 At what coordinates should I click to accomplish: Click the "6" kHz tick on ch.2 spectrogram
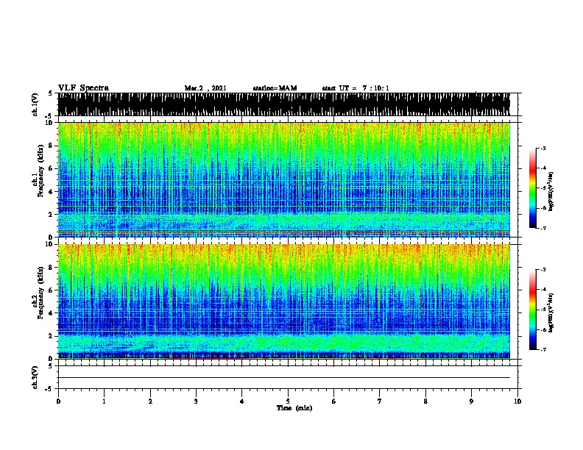click(x=52, y=290)
